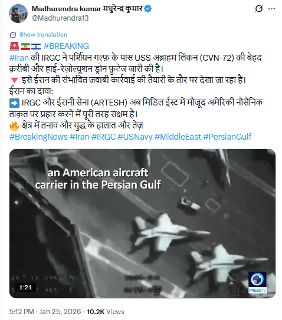Screen dimensions: 282x320
Task: Open the @Madhurendra13 handle
Action: (60, 18)
